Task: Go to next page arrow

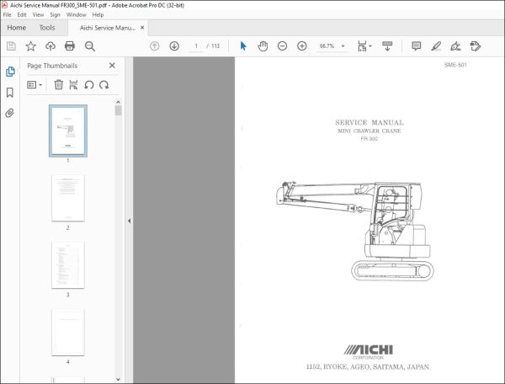Action: (x=174, y=46)
